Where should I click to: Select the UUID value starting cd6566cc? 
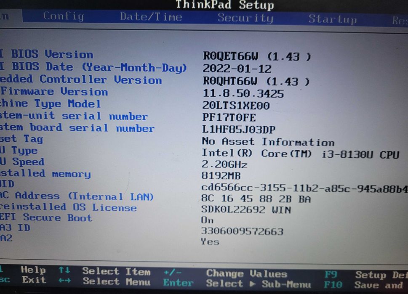tap(304, 188)
